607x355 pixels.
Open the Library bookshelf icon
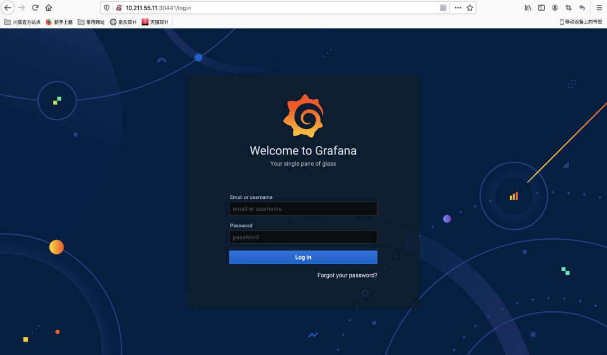(528, 8)
